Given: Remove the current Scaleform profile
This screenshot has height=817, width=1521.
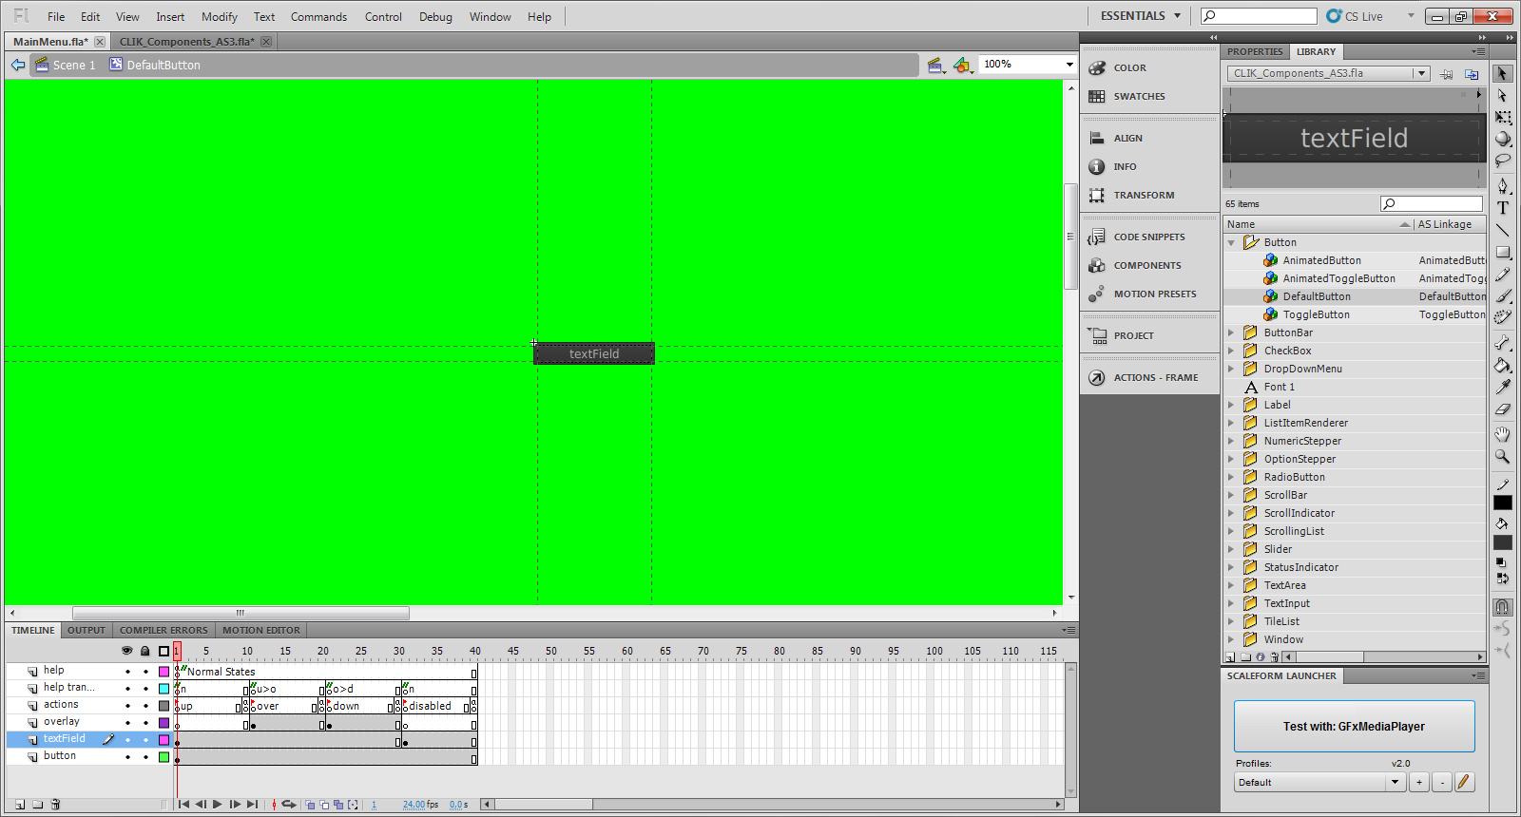Looking at the screenshot, I should [x=1441, y=783].
